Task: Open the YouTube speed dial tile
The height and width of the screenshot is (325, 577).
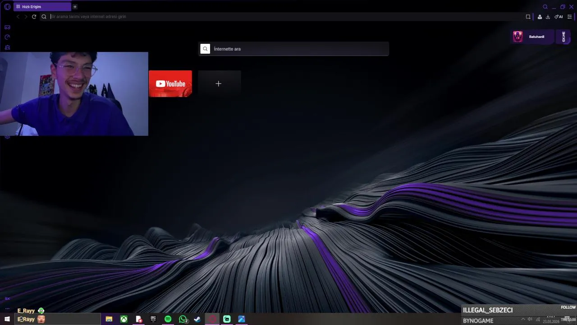Action: [170, 84]
